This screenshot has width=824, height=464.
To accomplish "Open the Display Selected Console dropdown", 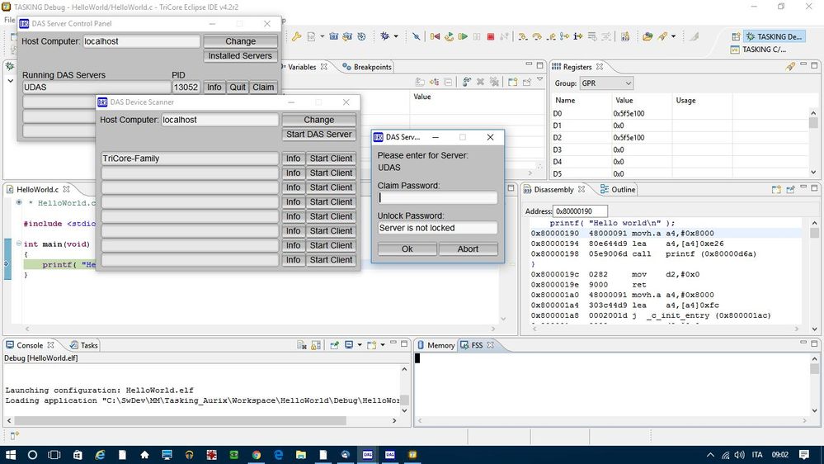I will (360, 345).
